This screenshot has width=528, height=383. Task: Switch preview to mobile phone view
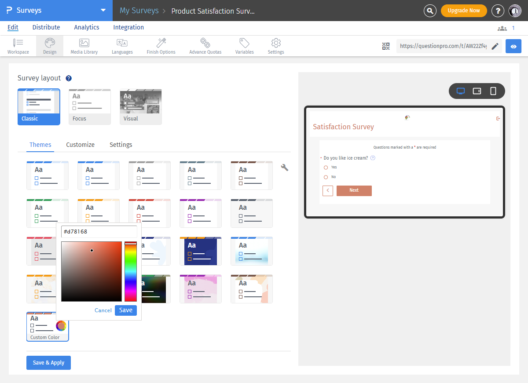point(493,91)
